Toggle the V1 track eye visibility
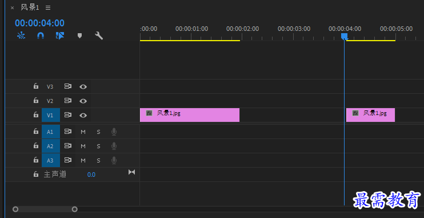Image resolution: width=424 pixels, height=218 pixels. coord(83,116)
